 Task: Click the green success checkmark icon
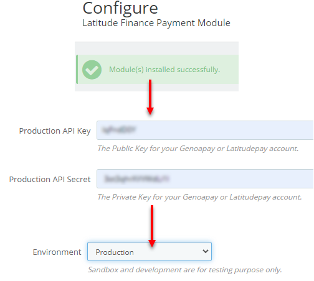(92, 70)
